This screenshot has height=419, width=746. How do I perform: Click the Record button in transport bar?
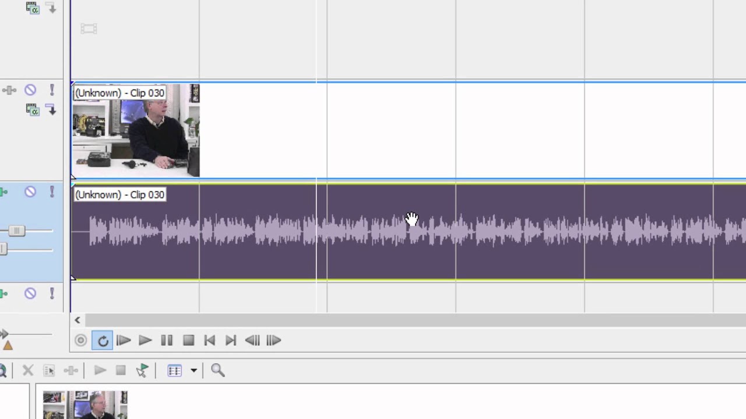[81, 340]
